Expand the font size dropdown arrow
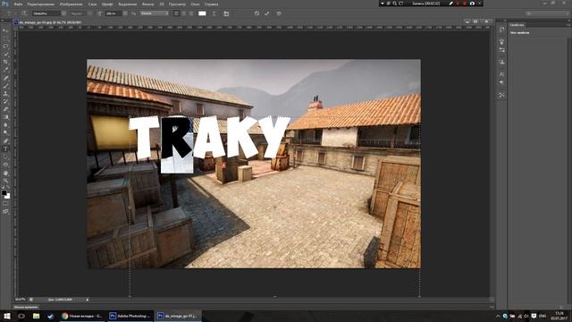Screen dimensions: 572x322 (125, 13)
